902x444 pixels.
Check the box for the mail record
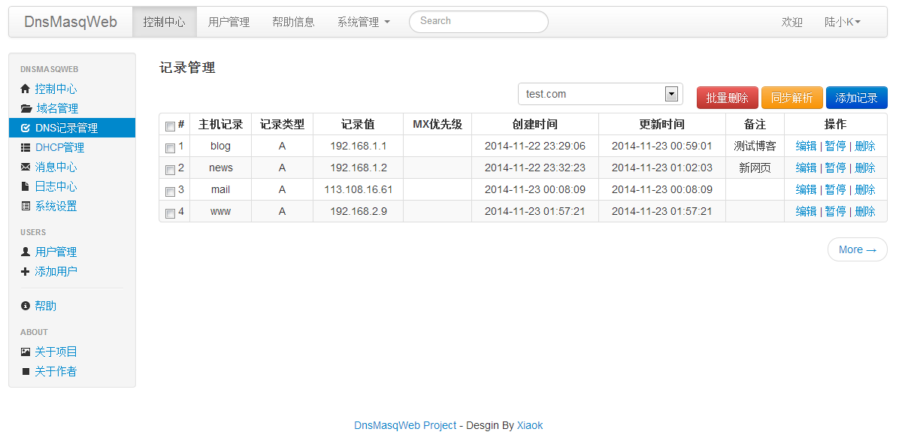170,192
